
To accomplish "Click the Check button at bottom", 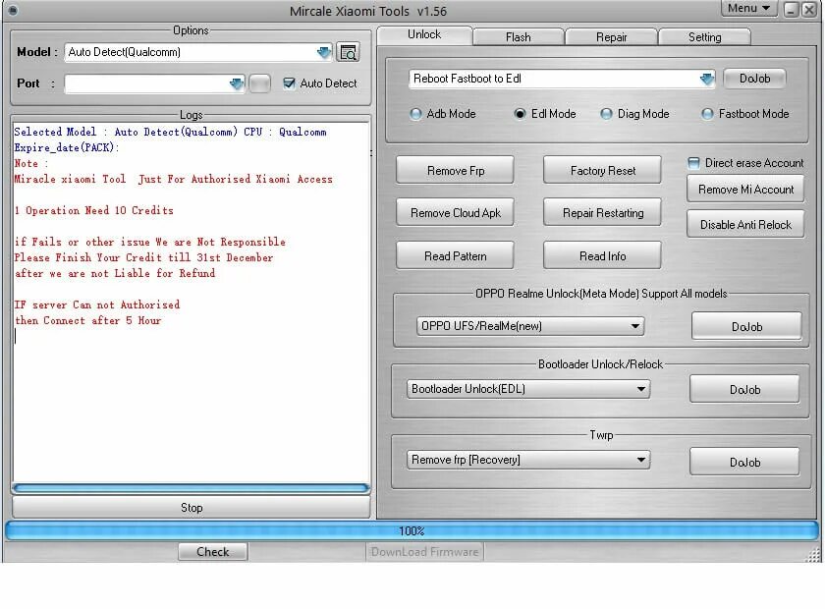I will point(212,552).
